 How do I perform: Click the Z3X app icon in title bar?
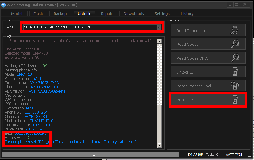(x=3, y=5)
